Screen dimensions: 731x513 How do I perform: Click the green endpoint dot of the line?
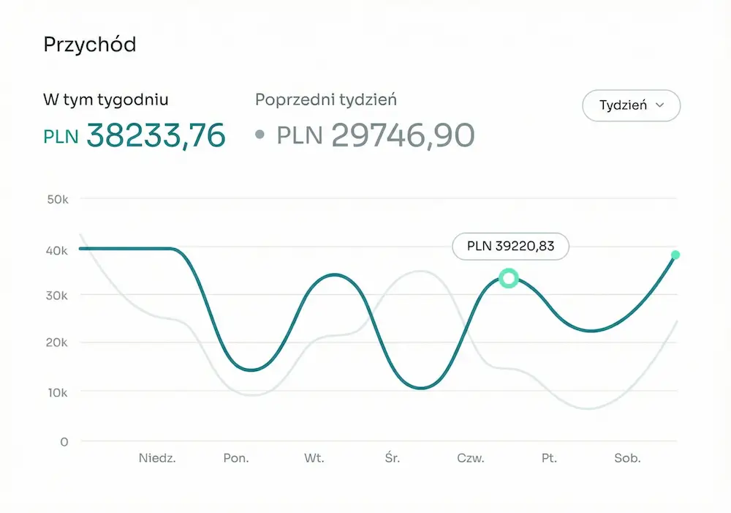[675, 255]
